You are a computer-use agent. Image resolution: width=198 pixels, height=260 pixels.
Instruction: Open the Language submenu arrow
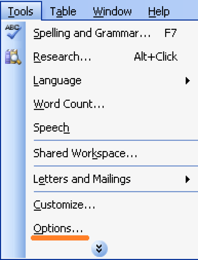188,81
